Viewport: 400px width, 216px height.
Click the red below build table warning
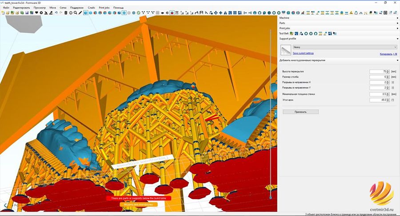point(139,198)
